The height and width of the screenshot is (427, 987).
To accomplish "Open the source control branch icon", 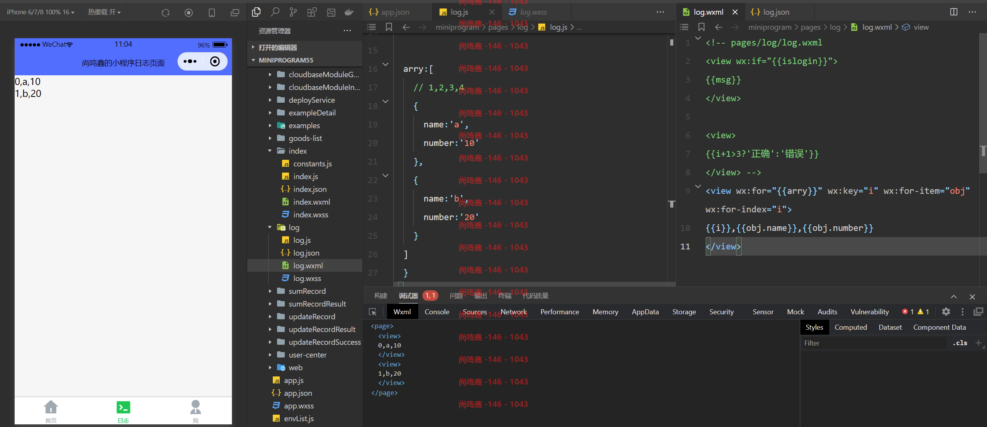I will [293, 12].
